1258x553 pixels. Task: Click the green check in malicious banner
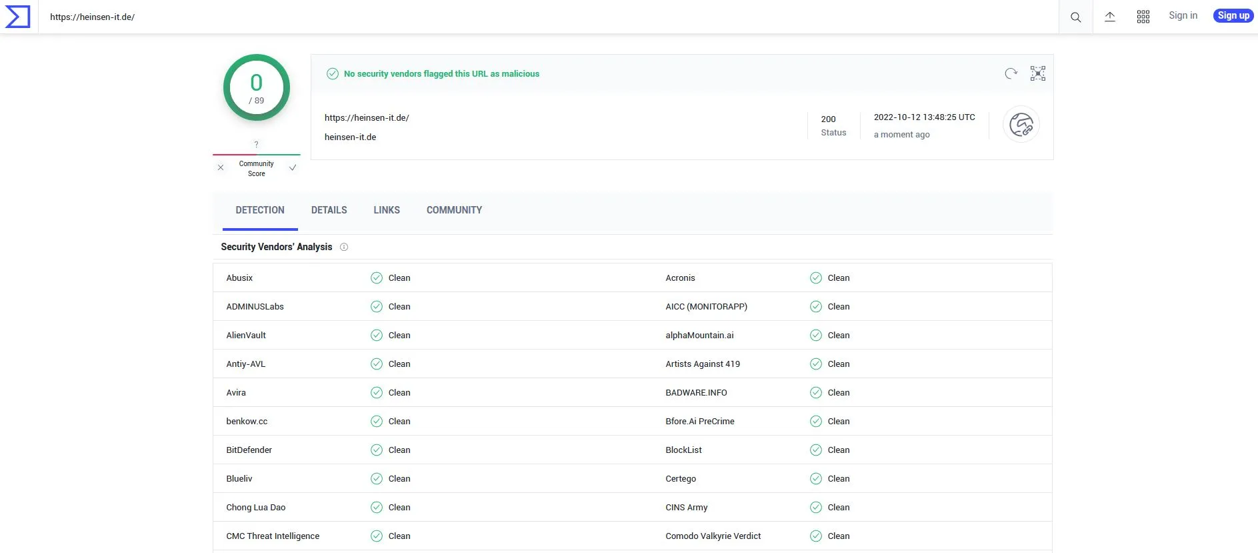(333, 74)
